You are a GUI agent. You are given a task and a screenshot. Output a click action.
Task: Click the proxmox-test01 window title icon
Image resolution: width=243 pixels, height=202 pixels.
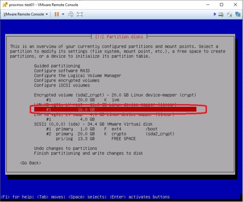tap(5, 5)
